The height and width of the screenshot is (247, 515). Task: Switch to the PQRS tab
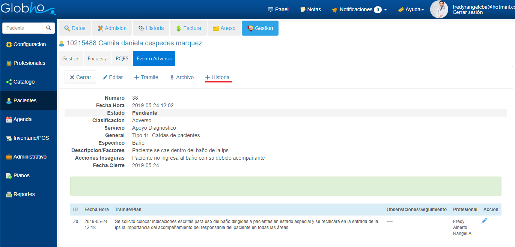pos(122,58)
